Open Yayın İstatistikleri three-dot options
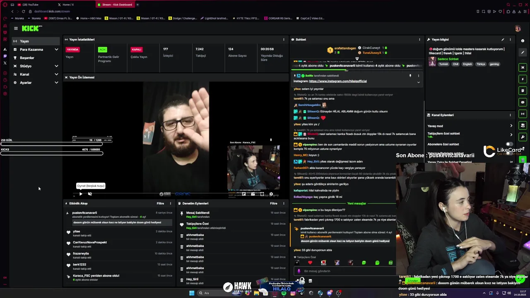Image resolution: width=530 pixels, height=298 pixels. point(284,39)
